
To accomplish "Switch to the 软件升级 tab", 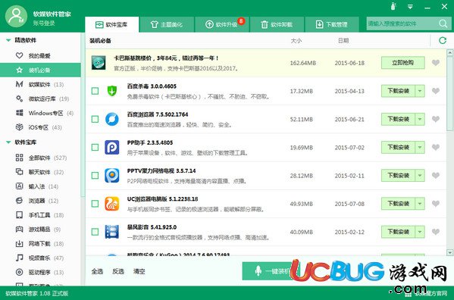I will tap(222, 24).
